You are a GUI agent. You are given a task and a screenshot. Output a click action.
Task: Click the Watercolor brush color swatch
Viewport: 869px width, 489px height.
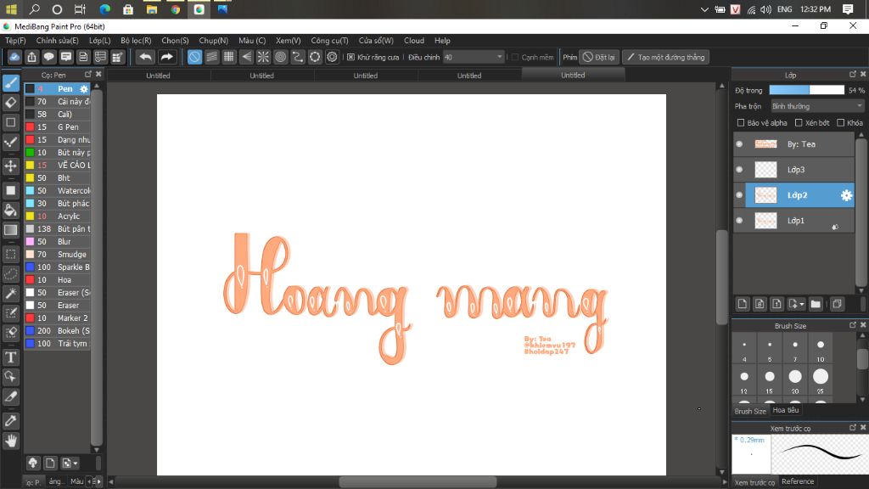pyautogui.click(x=30, y=191)
